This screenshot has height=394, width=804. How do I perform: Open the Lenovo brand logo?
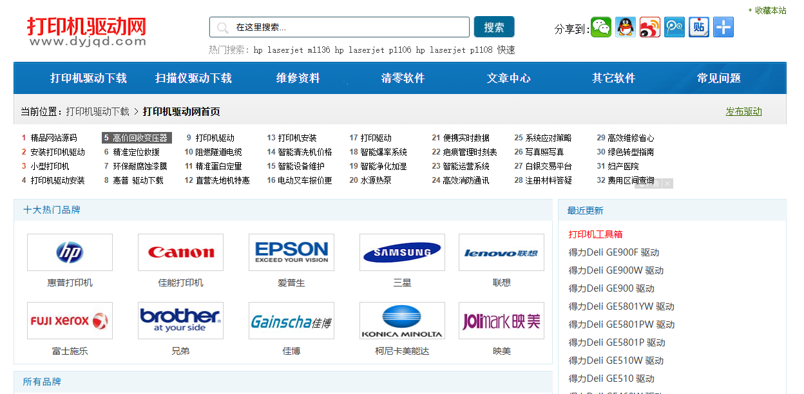[501, 252]
